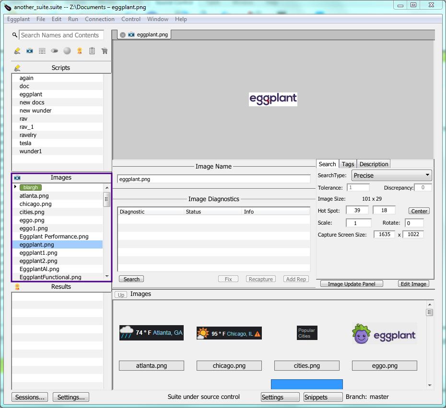This screenshot has height=408, width=446.
Task: Select EggplantFunctional.png in Images list
Action: tap(57, 277)
